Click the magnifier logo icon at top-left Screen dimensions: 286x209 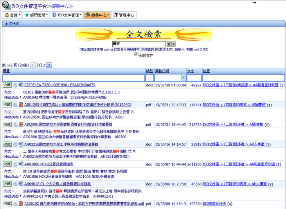[x=6, y=5]
